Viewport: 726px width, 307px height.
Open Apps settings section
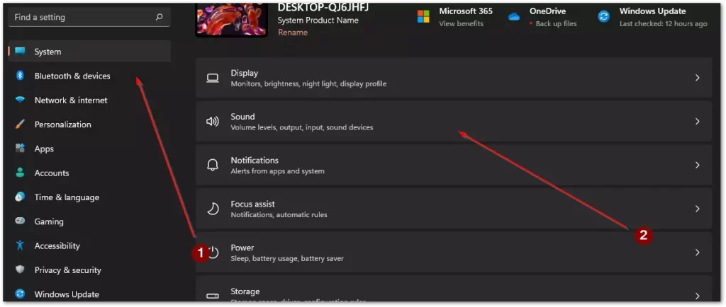click(89, 148)
